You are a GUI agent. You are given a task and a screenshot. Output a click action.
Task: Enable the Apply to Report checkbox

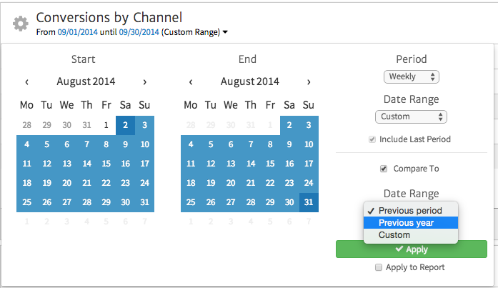pos(378,267)
